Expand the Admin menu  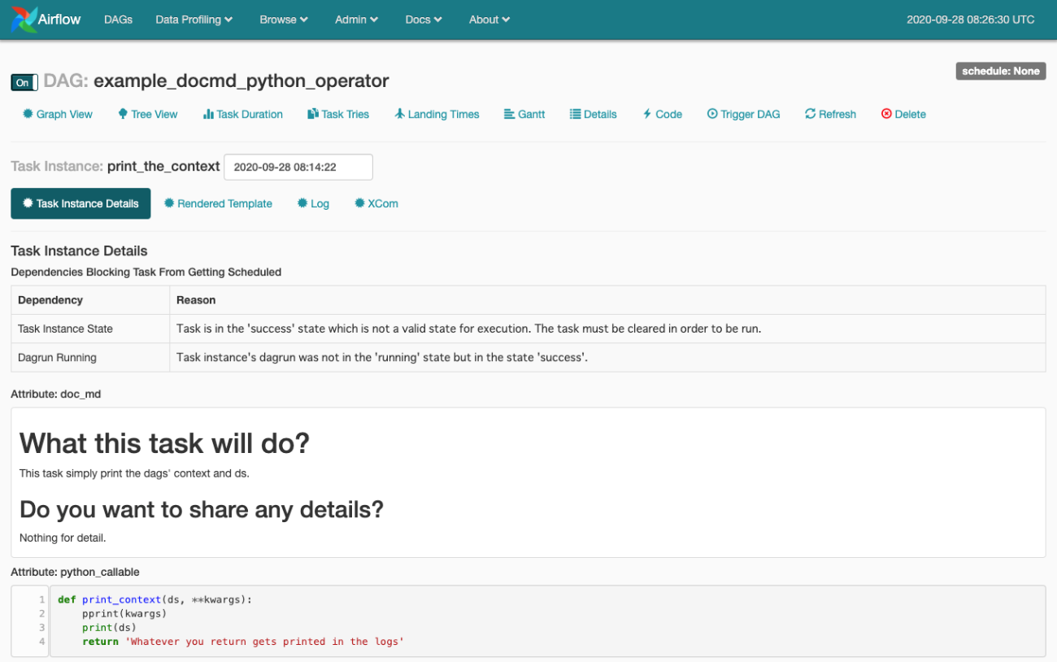(x=357, y=20)
